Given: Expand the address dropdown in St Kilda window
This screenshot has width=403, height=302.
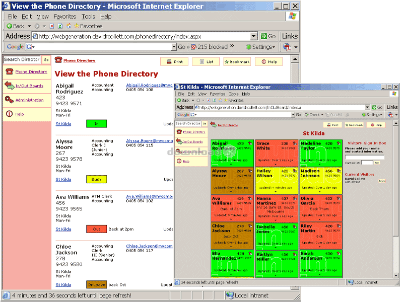Looking at the screenshot, I should click(367, 107).
